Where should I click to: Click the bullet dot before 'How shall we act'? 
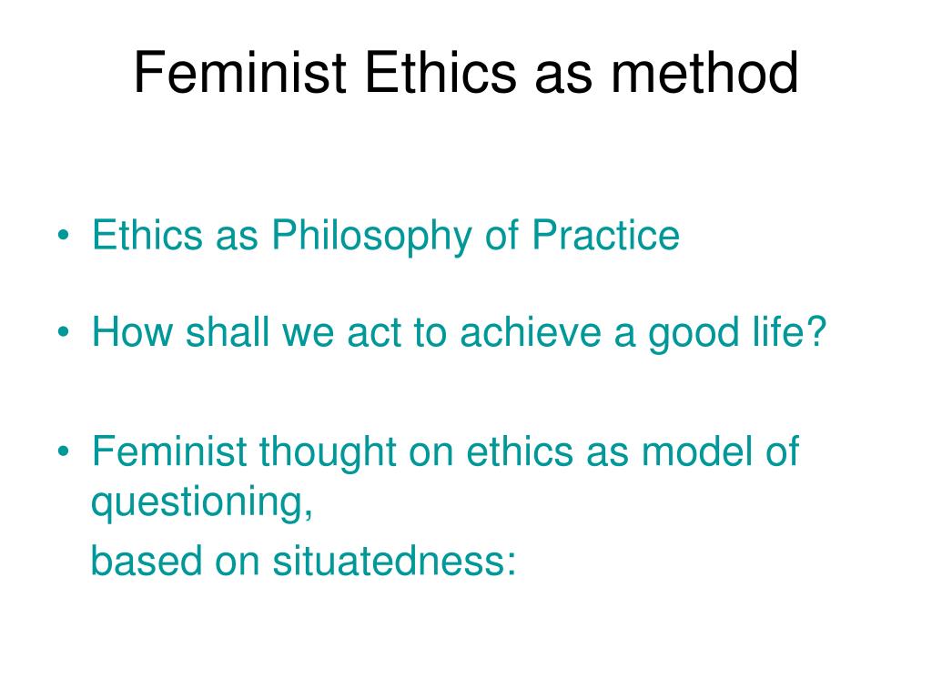pyautogui.click(x=64, y=331)
